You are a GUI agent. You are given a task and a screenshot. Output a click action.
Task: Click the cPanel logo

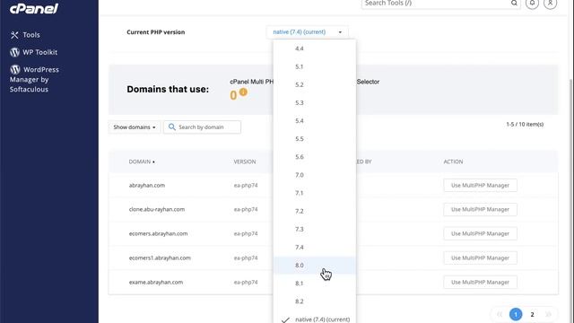34,8
